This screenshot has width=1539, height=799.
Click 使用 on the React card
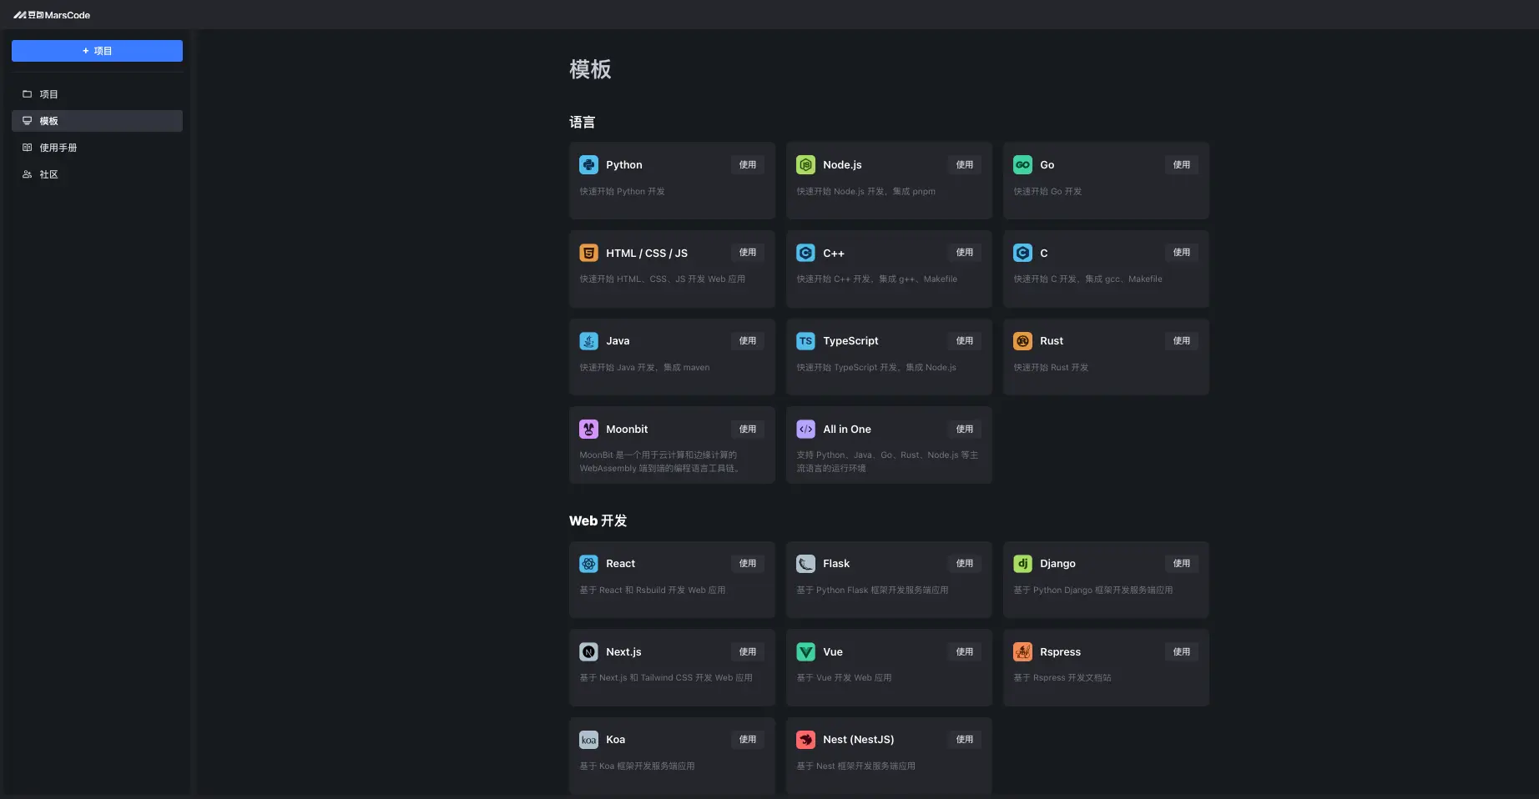click(x=748, y=564)
